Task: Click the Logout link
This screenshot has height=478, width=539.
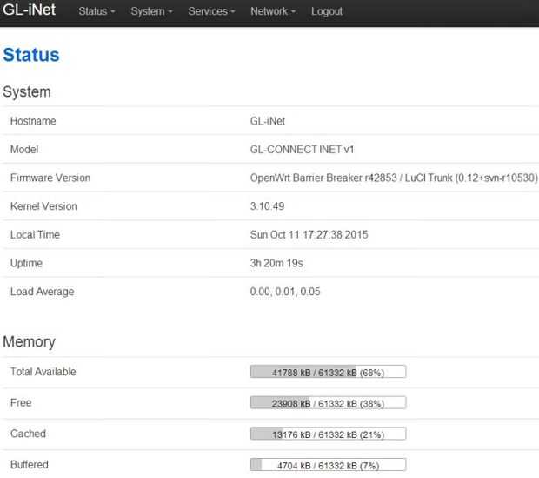Action: (x=327, y=11)
